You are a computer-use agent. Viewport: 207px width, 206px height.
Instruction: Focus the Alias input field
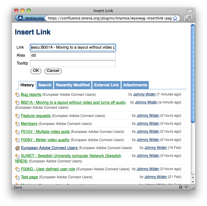point(73,55)
